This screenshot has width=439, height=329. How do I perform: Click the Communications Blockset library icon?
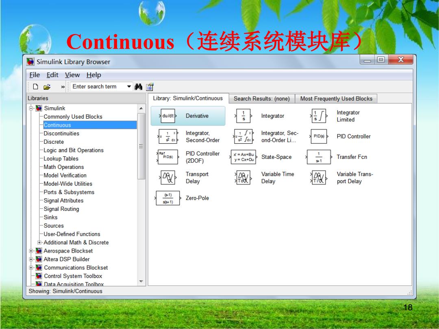click(39, 267)
